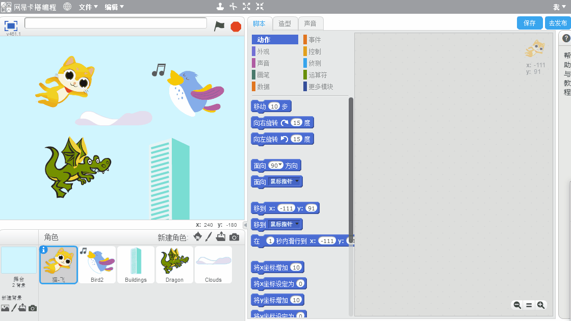The width and height of the screenshot is (571, 321).
Task: Click the globe language icon
Action: coord(67,7)
